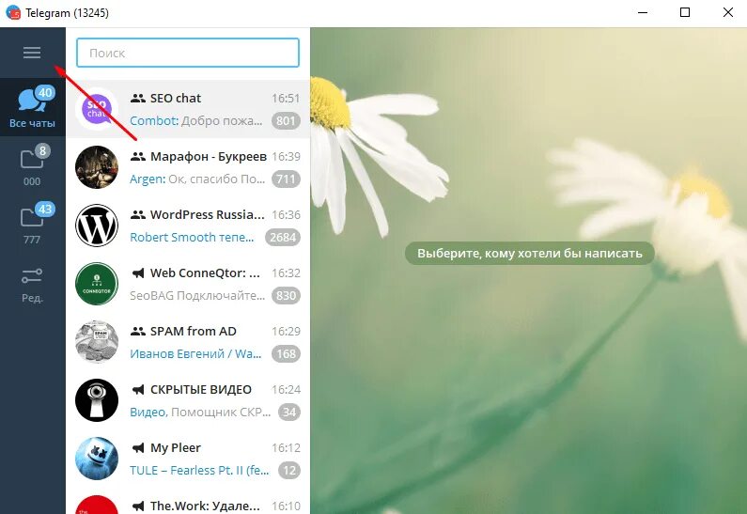The image size is (747, 514).
Task: Click the WordPress logo avatar
Action: click(x=97, y=226)
